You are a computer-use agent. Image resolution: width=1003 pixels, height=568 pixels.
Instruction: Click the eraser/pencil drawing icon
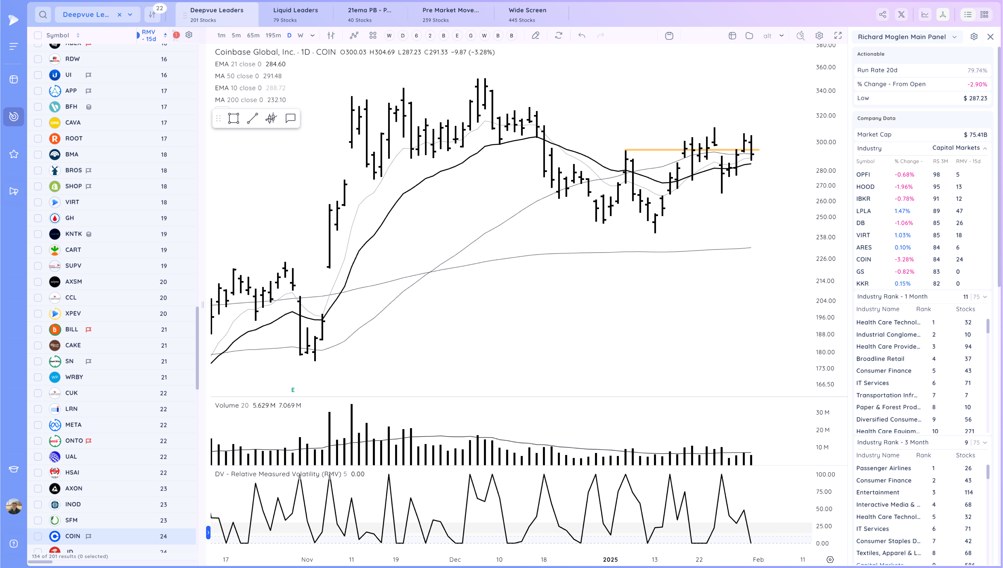coord(536,36)
